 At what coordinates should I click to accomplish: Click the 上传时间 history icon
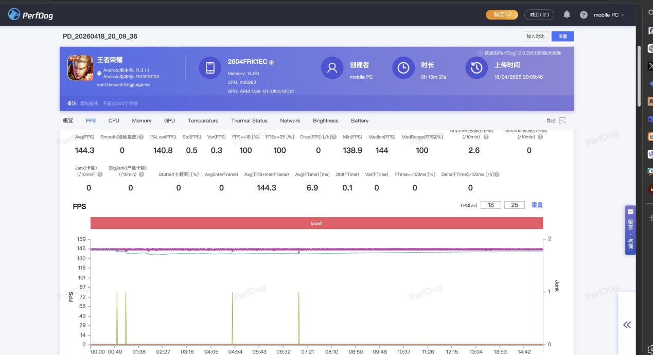pos(476,68)
